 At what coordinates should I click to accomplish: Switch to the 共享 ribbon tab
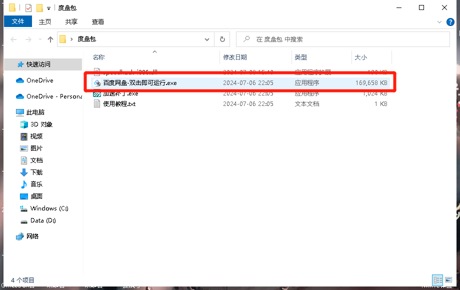[x=71, y=21]
